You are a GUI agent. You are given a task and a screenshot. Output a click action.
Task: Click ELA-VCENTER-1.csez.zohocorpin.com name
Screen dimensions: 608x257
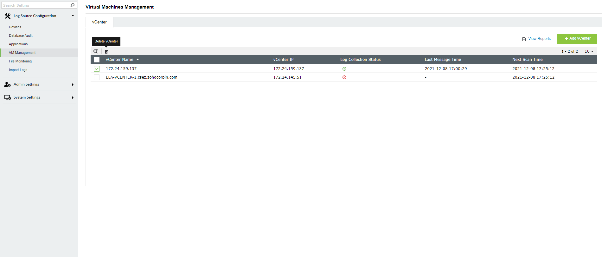pos(141,77)
